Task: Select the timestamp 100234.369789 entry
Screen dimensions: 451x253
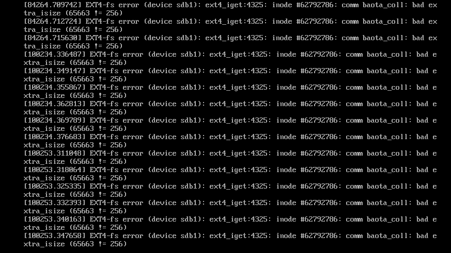Action: tap(55, 121)
